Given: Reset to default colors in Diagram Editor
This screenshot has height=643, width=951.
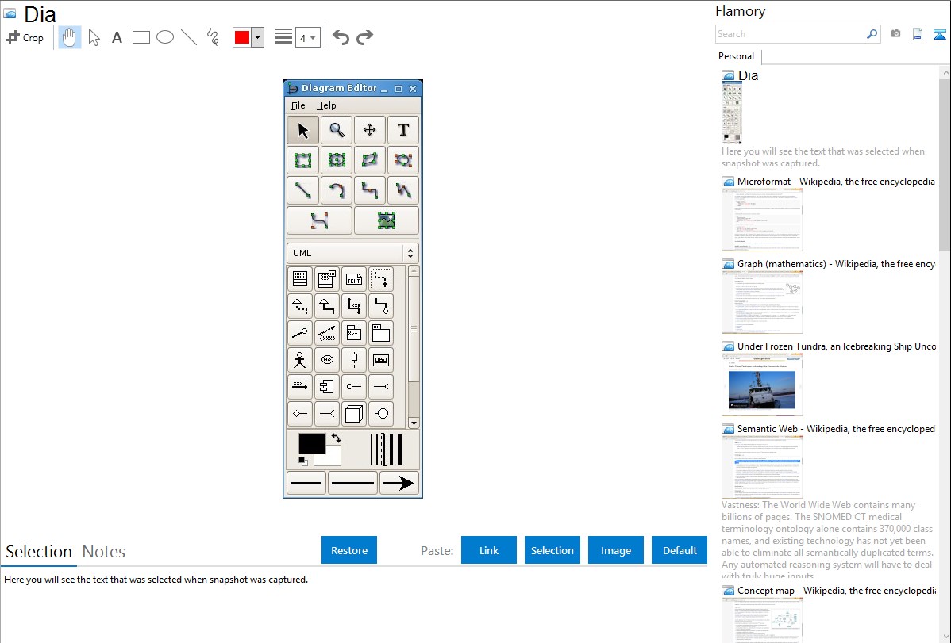Looking at the screenshot, I should coord(302,461).
